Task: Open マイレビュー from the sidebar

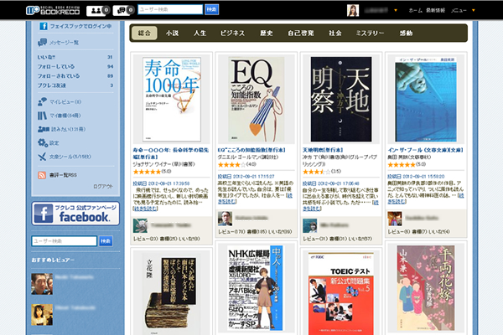Action: coord(43,102)
